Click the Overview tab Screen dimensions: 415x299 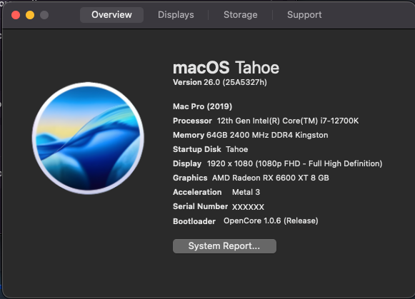[x=111, y=15]
